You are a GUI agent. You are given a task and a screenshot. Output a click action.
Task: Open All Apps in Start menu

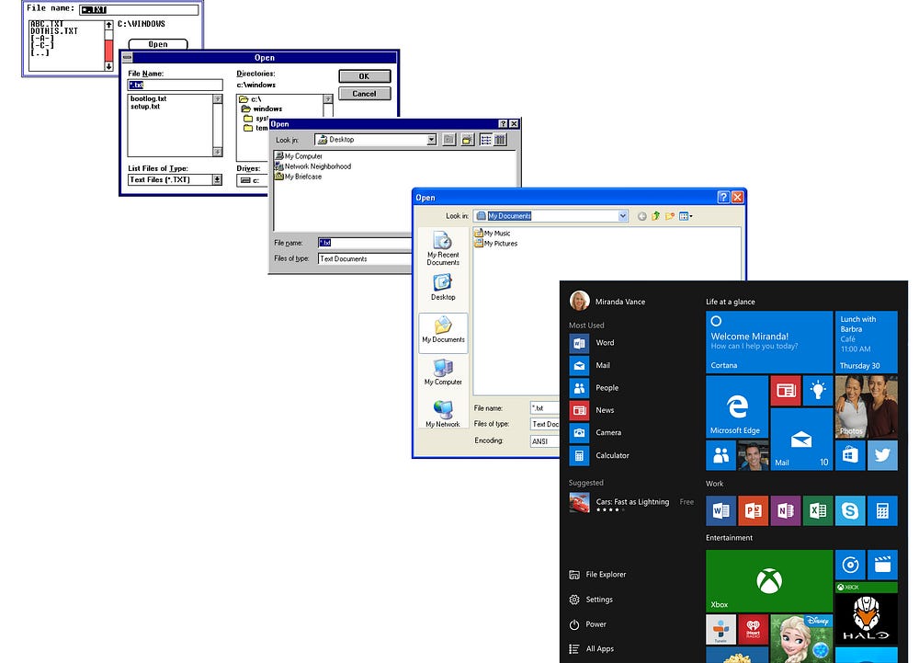pos(599,649)
